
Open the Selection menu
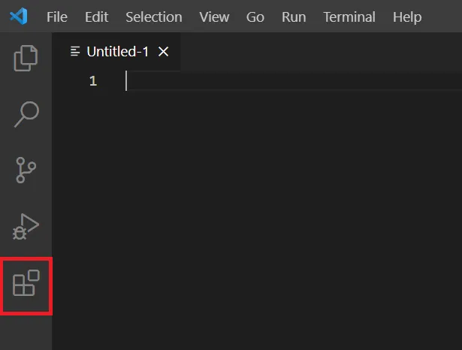click(153, 17)
